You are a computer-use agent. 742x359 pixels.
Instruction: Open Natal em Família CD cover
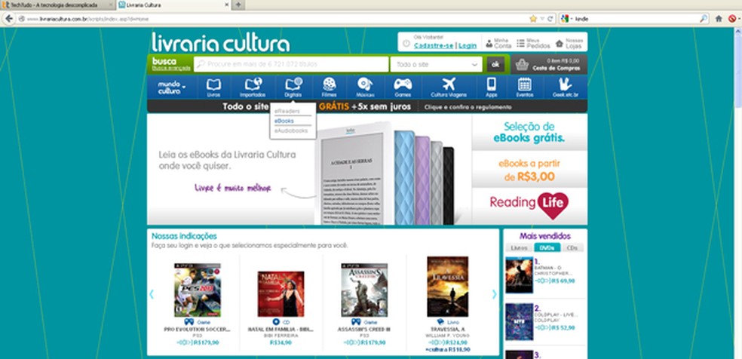point(281,293)
